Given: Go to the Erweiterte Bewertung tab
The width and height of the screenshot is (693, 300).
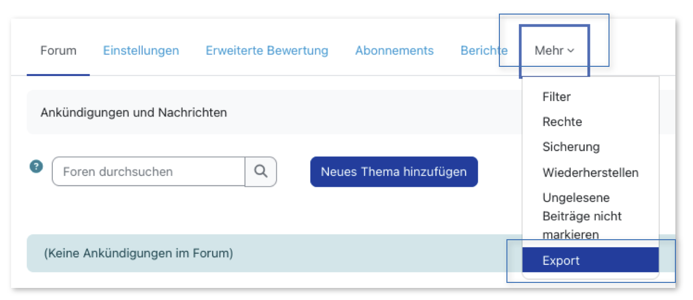Looking at the screenshot, I should pyautogui.click(x=267, y=51).
